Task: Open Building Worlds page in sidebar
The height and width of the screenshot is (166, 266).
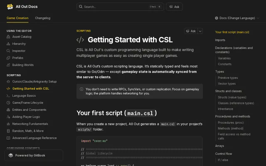Action: pyautogui.click(x=23, y=65)
